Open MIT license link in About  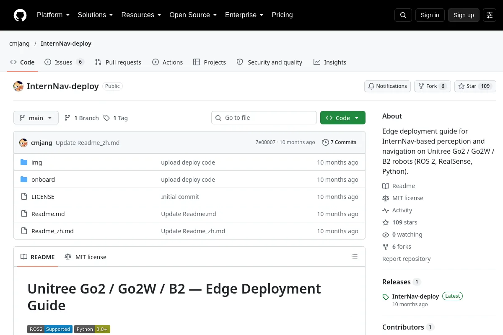coord(403,198)
